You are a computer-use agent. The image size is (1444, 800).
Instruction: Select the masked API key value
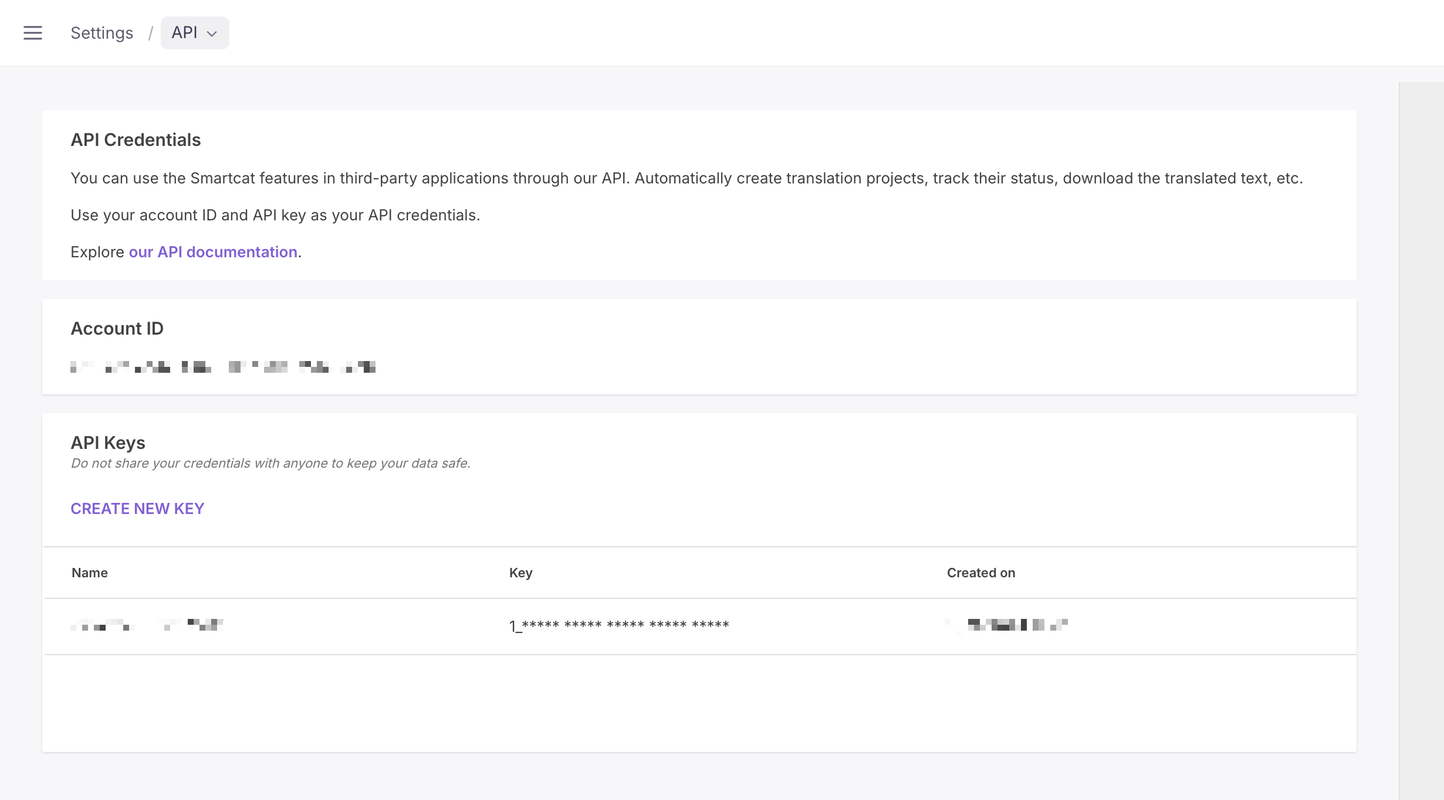(x=619, y=625)
